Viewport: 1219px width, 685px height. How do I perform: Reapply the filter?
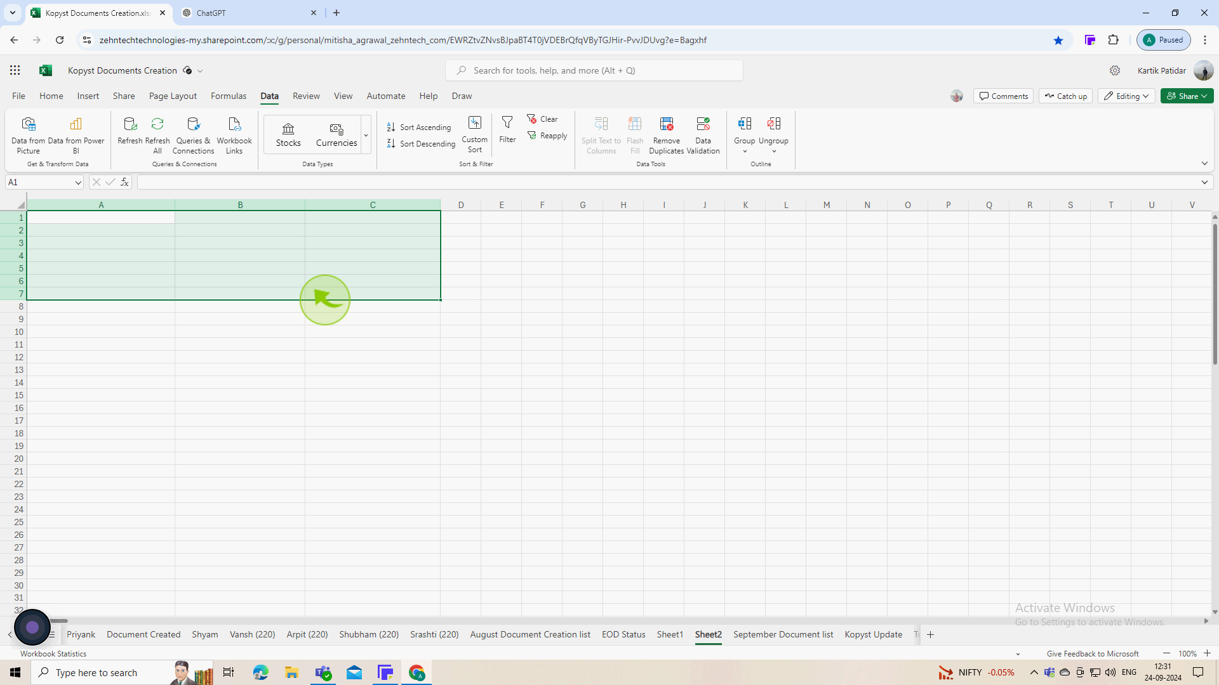[x=547, y=136]
